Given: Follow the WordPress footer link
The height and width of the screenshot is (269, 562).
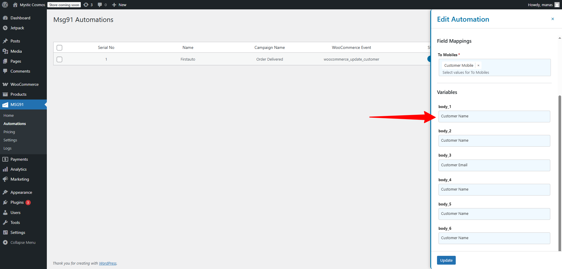Looking at the screenshot, I should click(108, 263).
